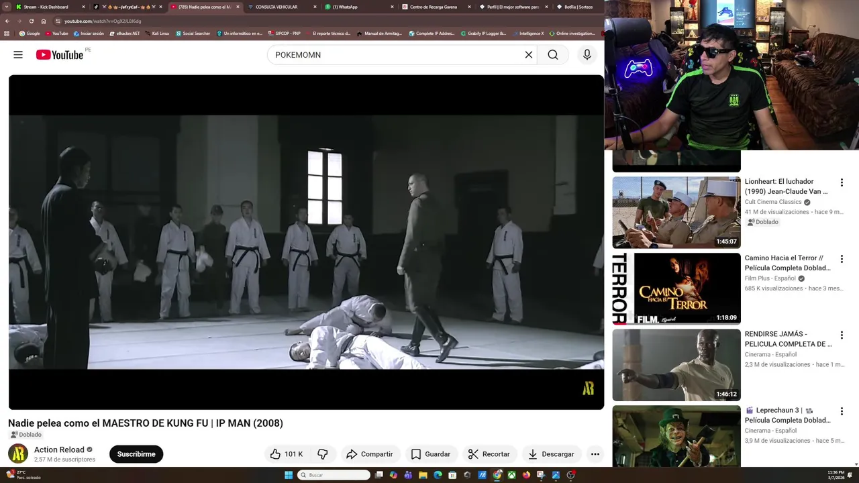Screen dimensions: 859x483
Task: Open Microsoft Teams on the taskbar
Action: (x=408, y=475)
